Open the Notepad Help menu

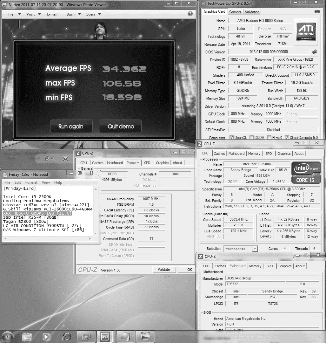point(58,182)
